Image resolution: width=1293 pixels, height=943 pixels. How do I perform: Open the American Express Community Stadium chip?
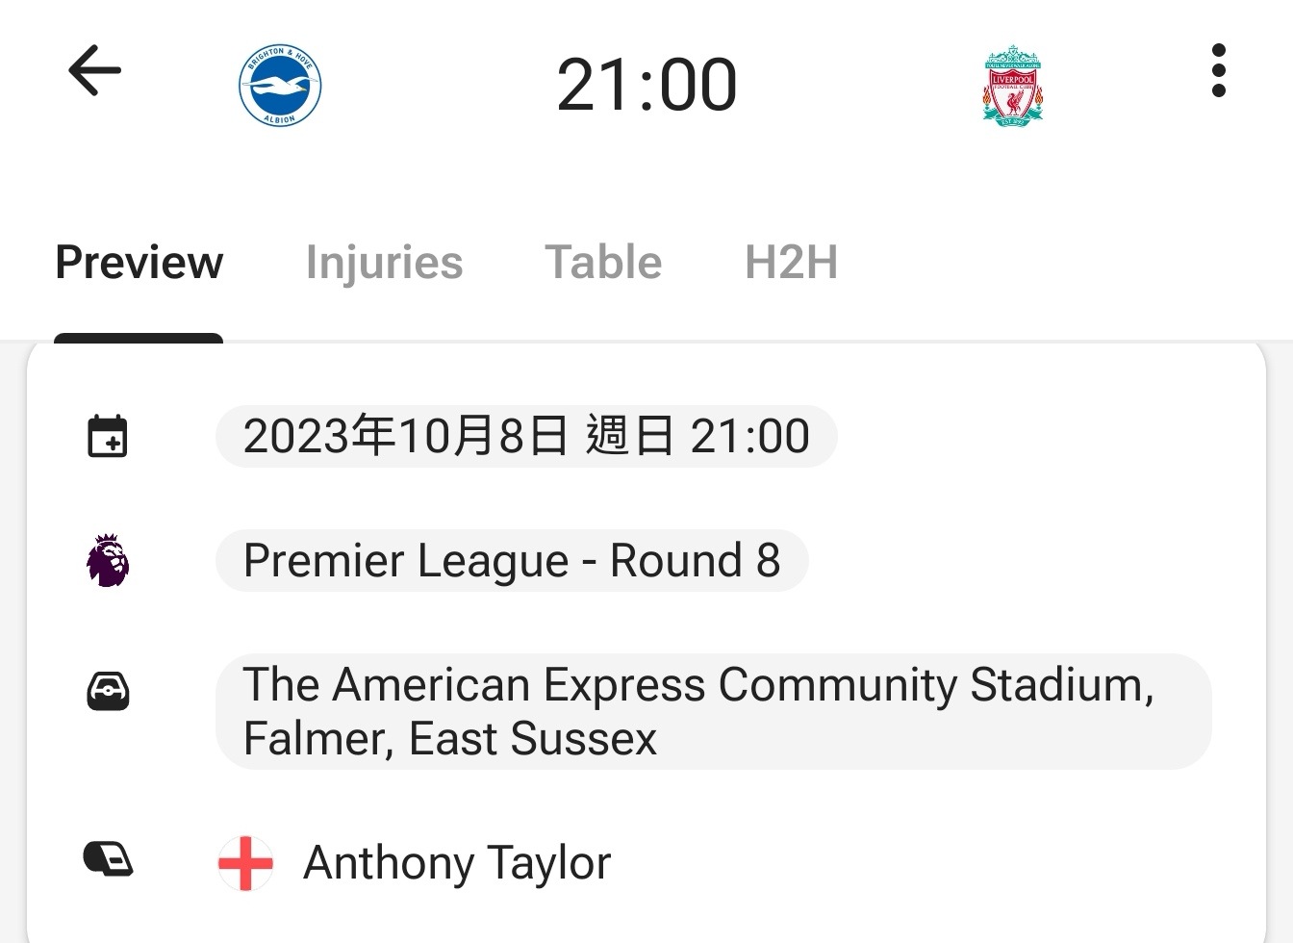pos(713,712)
